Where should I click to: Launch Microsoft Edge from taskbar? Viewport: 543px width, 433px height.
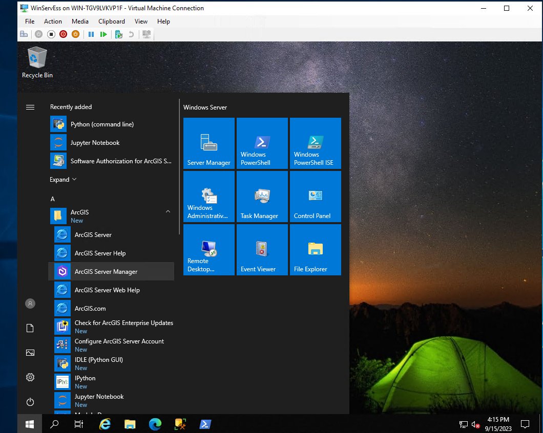click(x=155, y=424)
